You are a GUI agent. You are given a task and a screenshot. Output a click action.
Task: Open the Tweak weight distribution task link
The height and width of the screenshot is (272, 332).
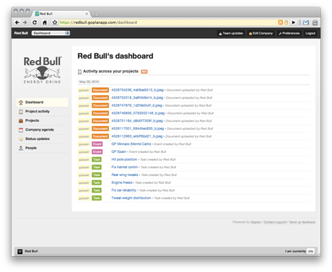pos(131,198)
